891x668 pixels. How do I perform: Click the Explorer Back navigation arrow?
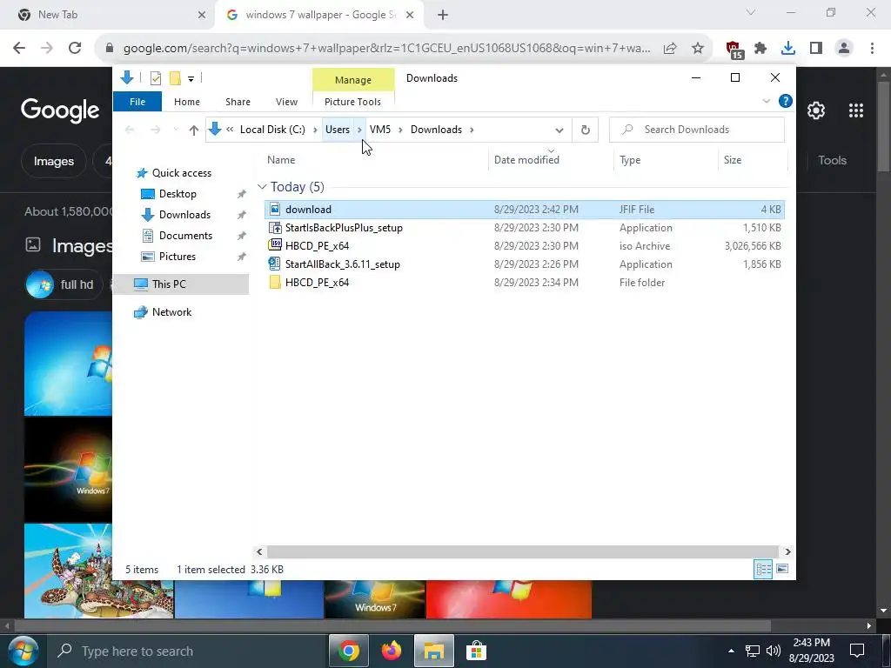click(131, 130)
